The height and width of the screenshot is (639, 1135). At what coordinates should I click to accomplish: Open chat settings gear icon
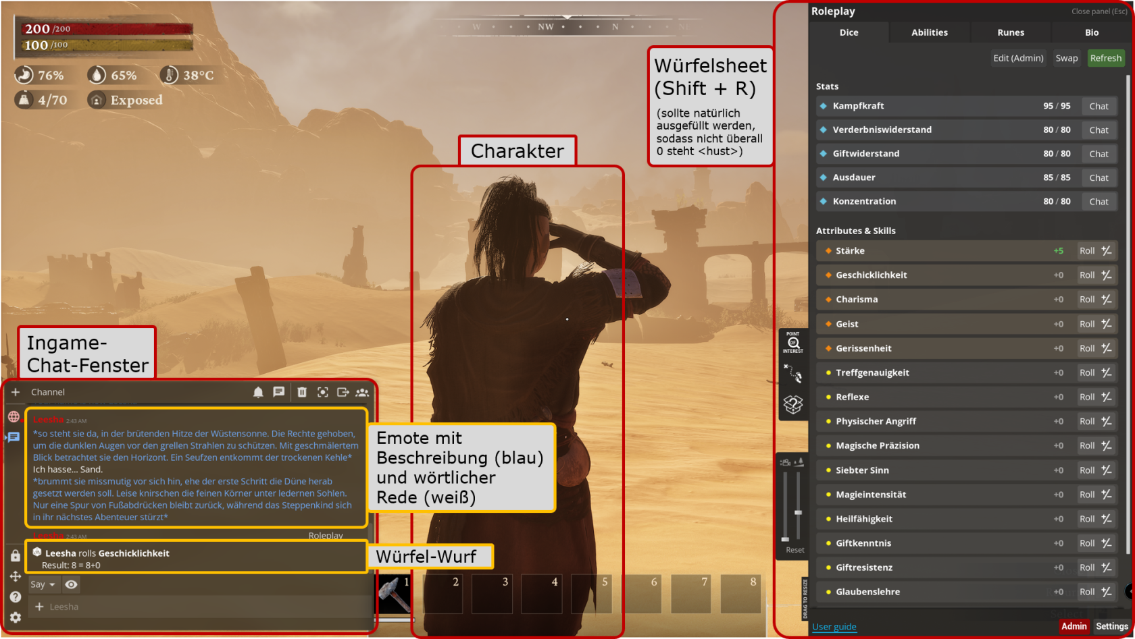16,617
